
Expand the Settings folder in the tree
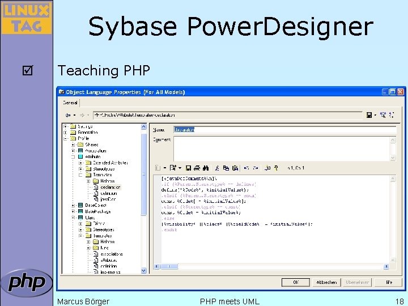tap(66, 126)
